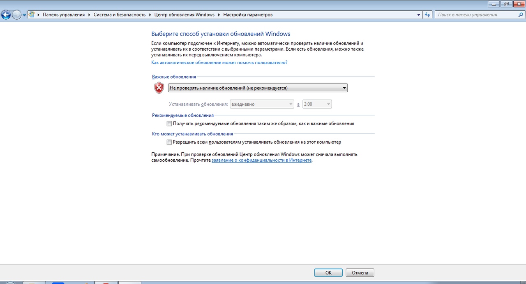The image size is (526, 284).
Task: Open address bar history dropdown arrow
Action: pyautogui.click(x=419, y=15)
